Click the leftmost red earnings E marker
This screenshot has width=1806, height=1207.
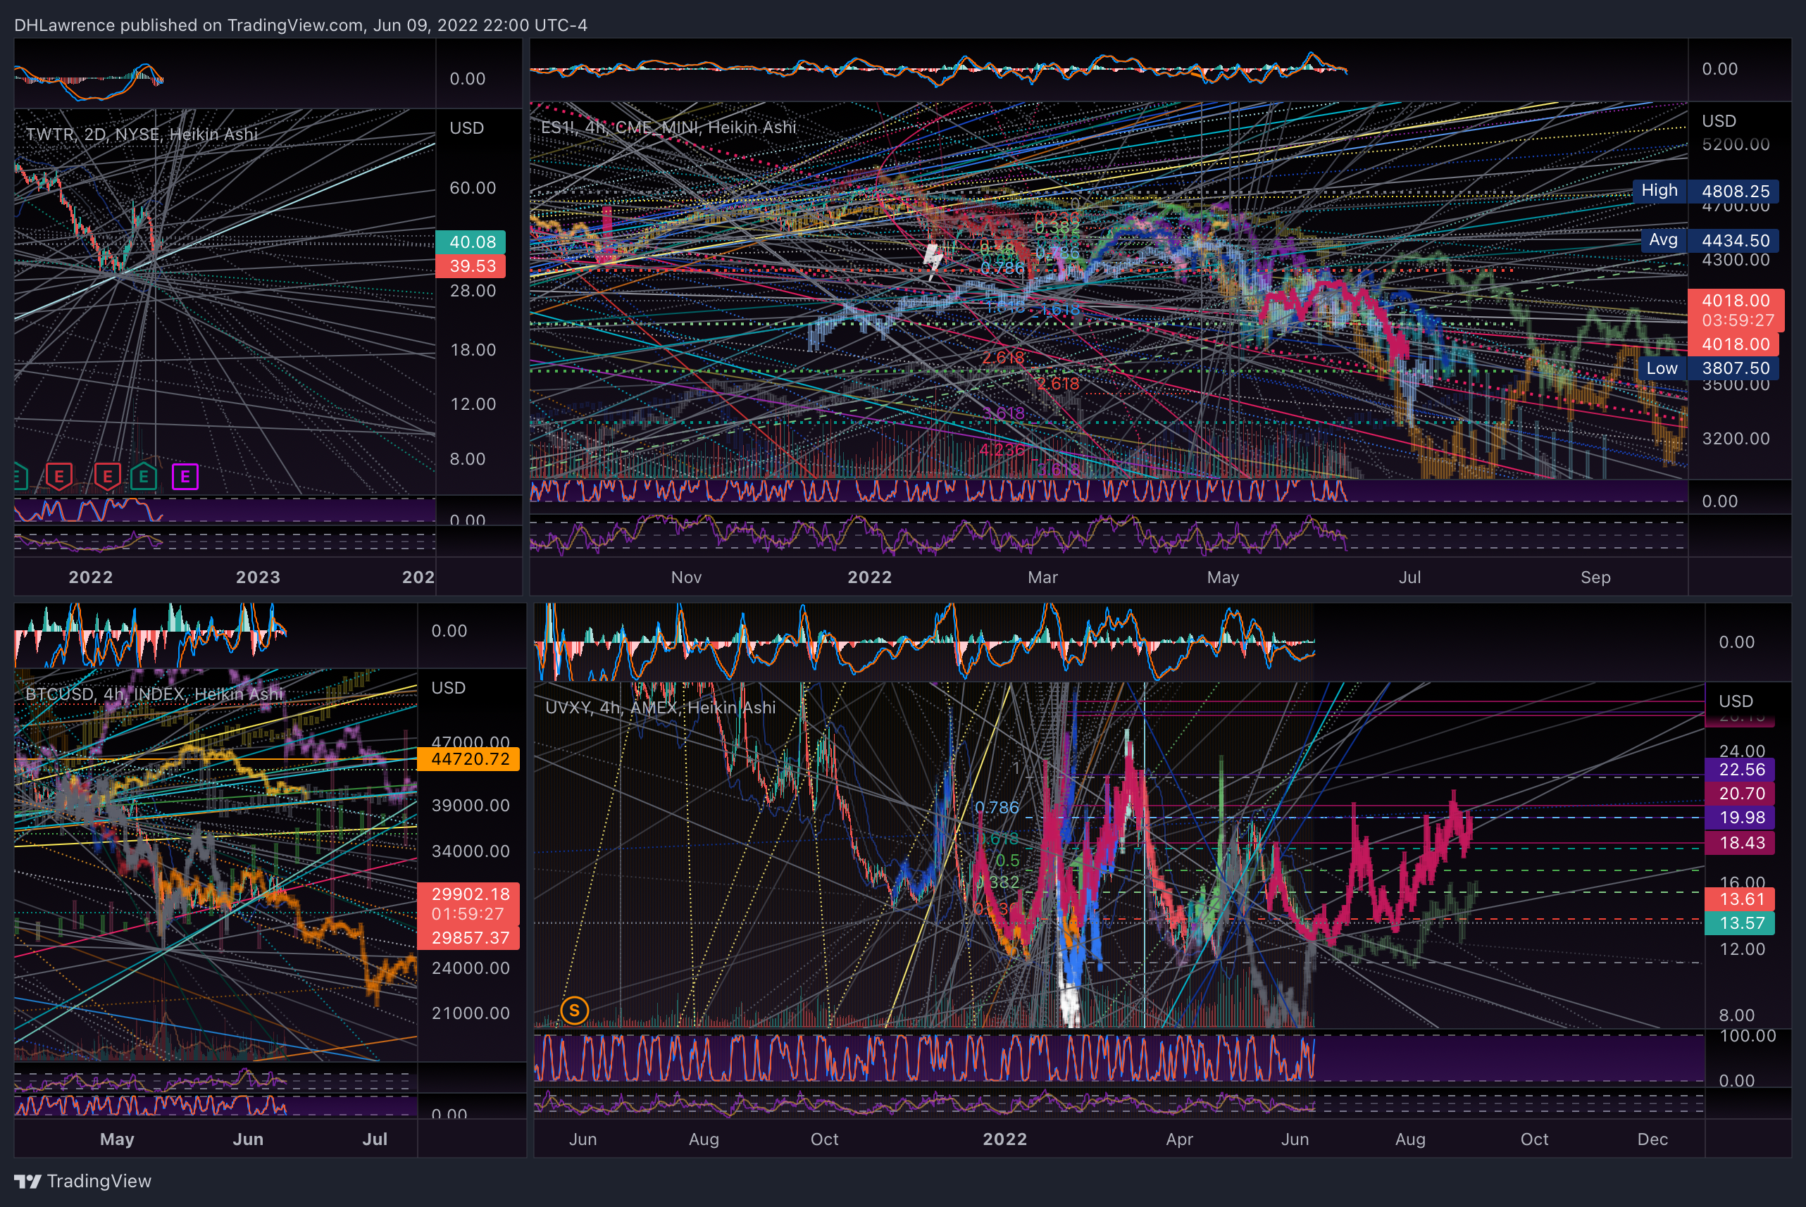[59, 477]
